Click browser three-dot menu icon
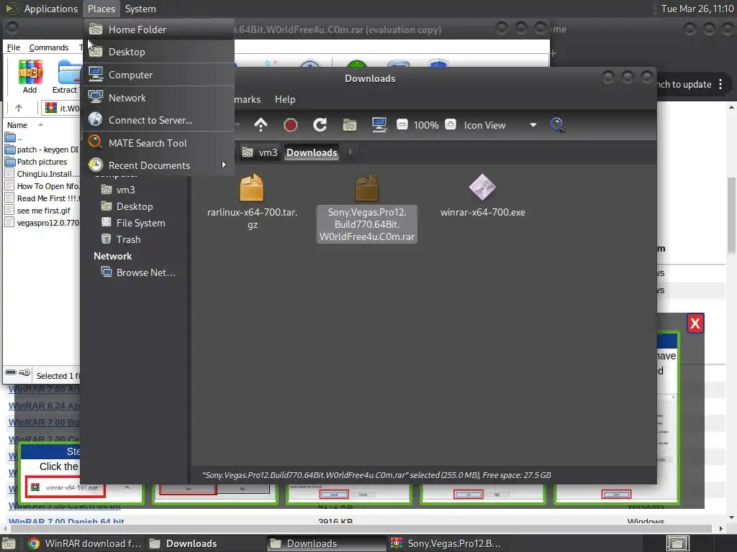The width and height of the screenshot is (737, 552). pos(720,85)
